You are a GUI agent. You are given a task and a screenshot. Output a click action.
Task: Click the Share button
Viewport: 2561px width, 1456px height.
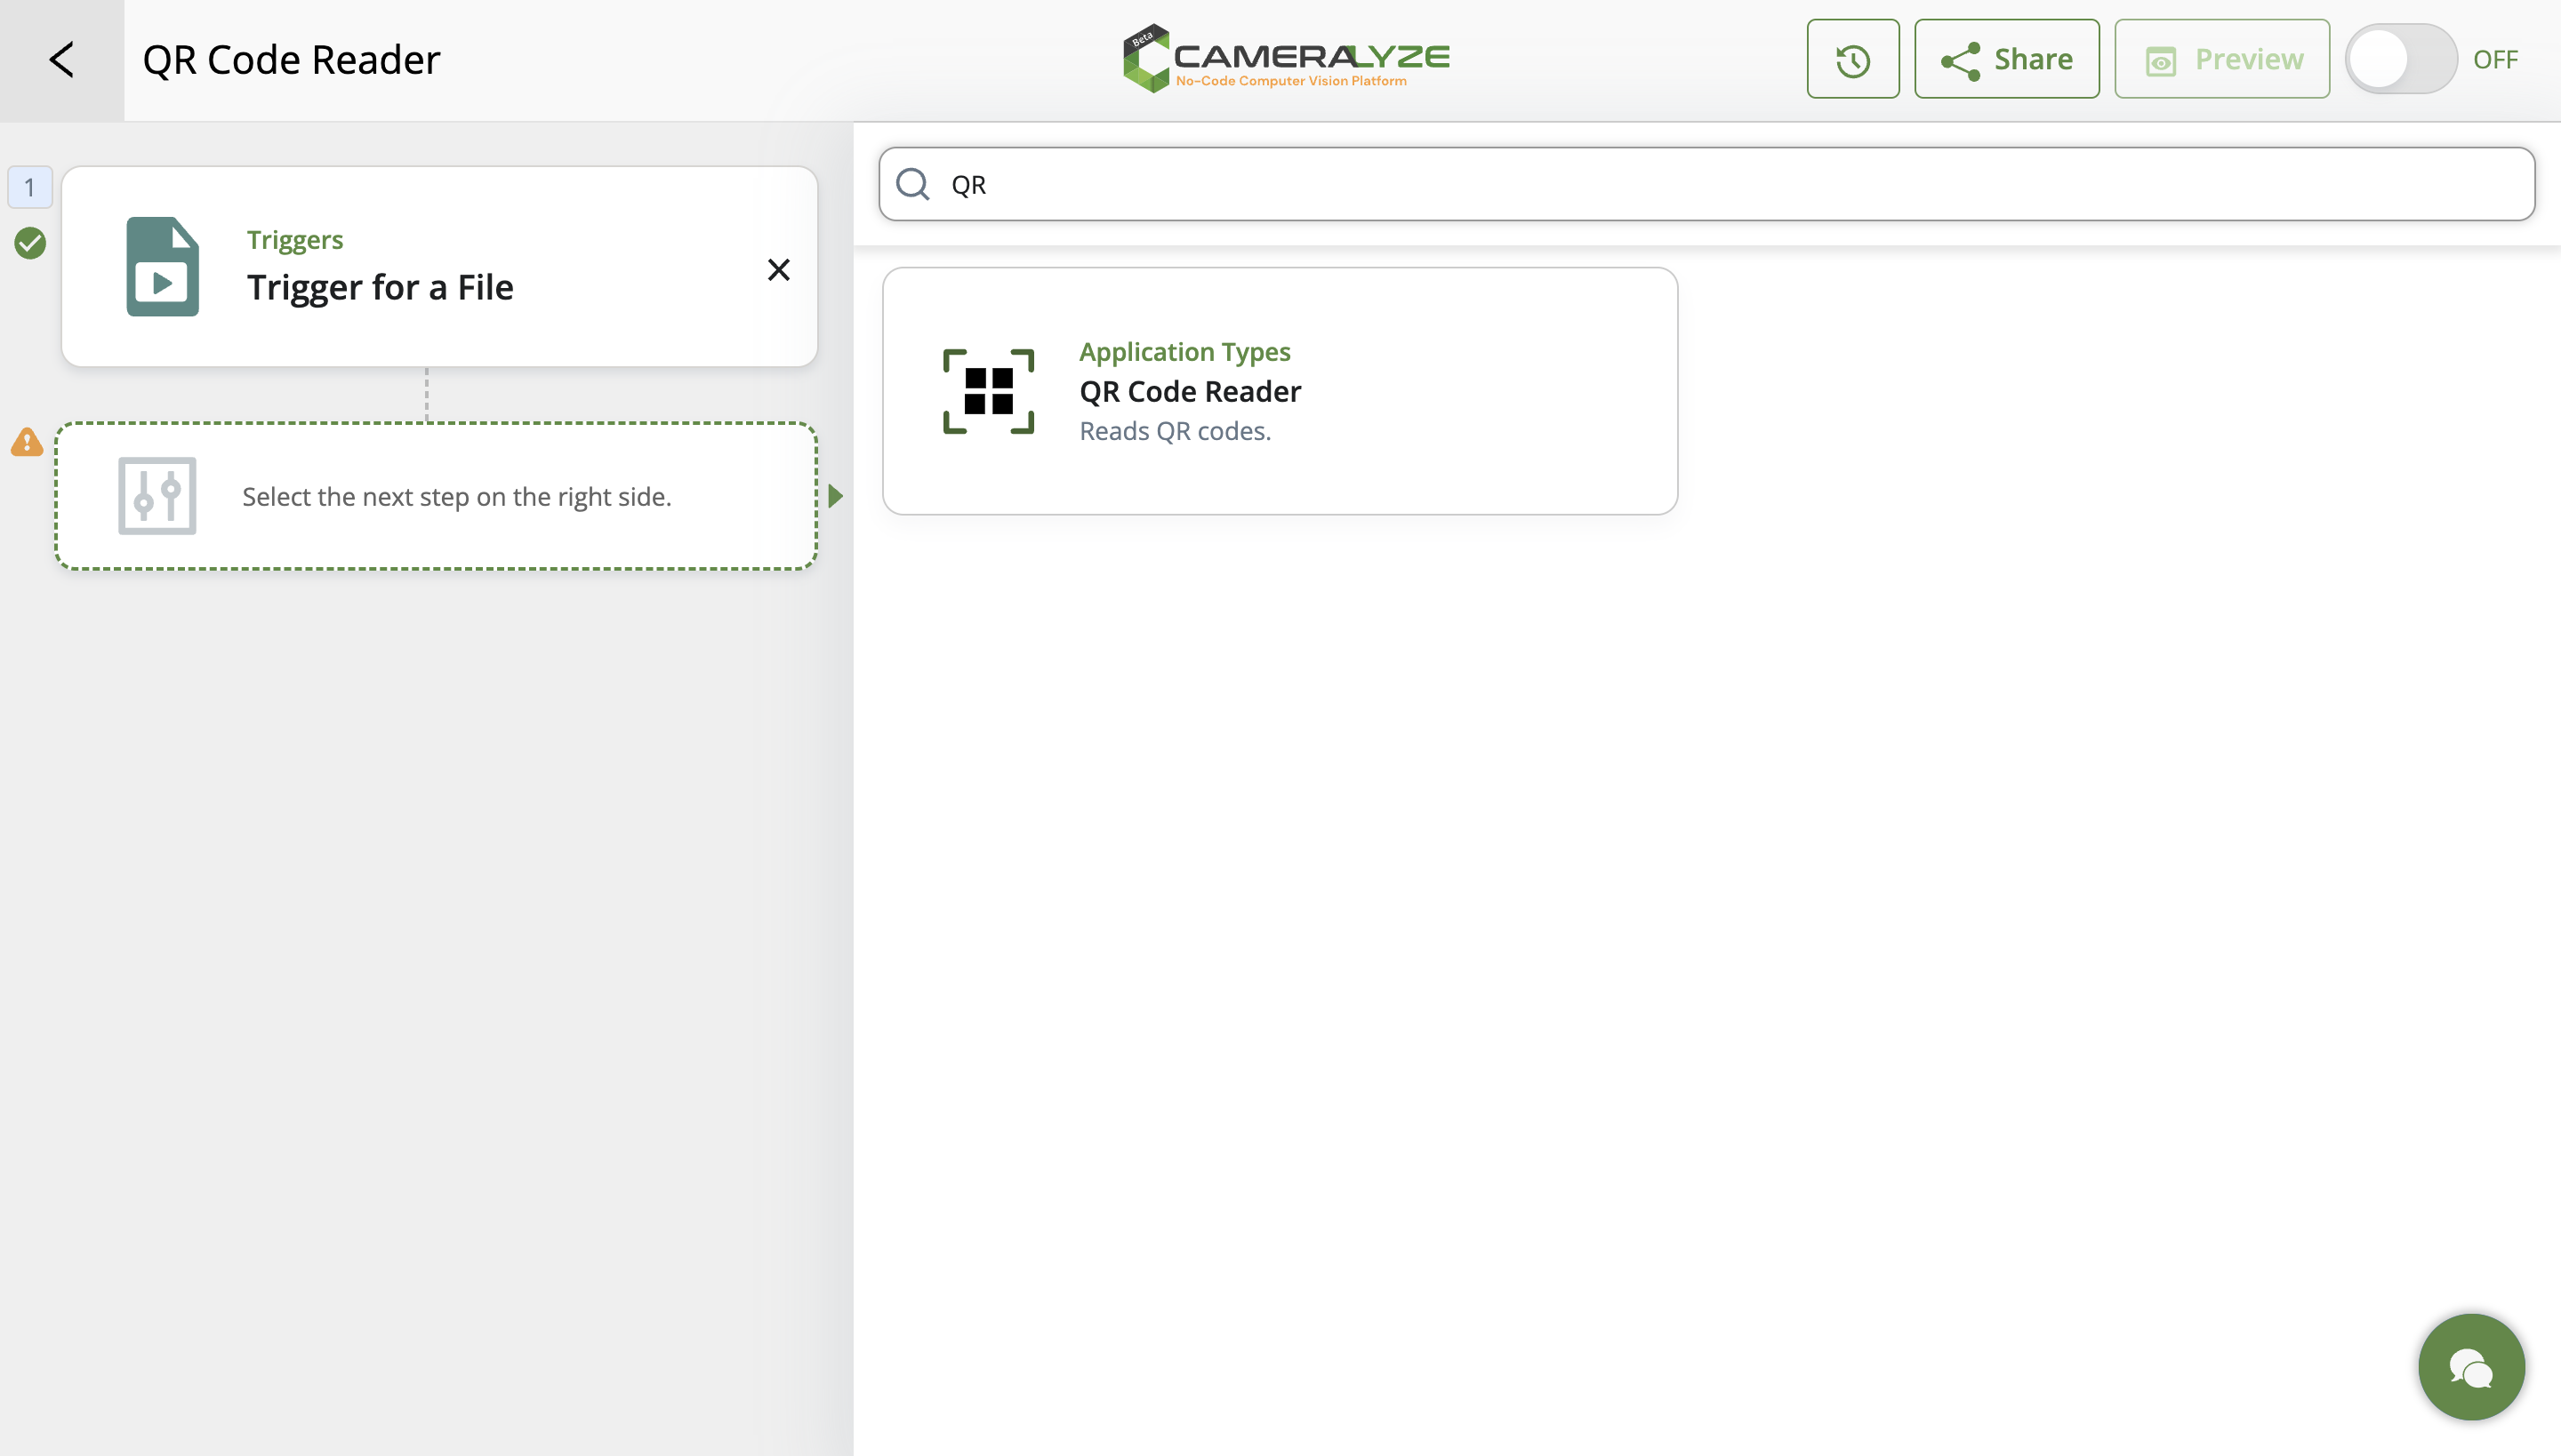(x=2006, y=60)
